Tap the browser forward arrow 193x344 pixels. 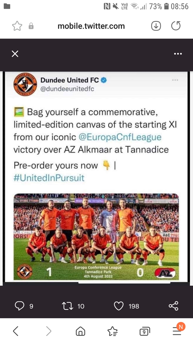[49, 331]
